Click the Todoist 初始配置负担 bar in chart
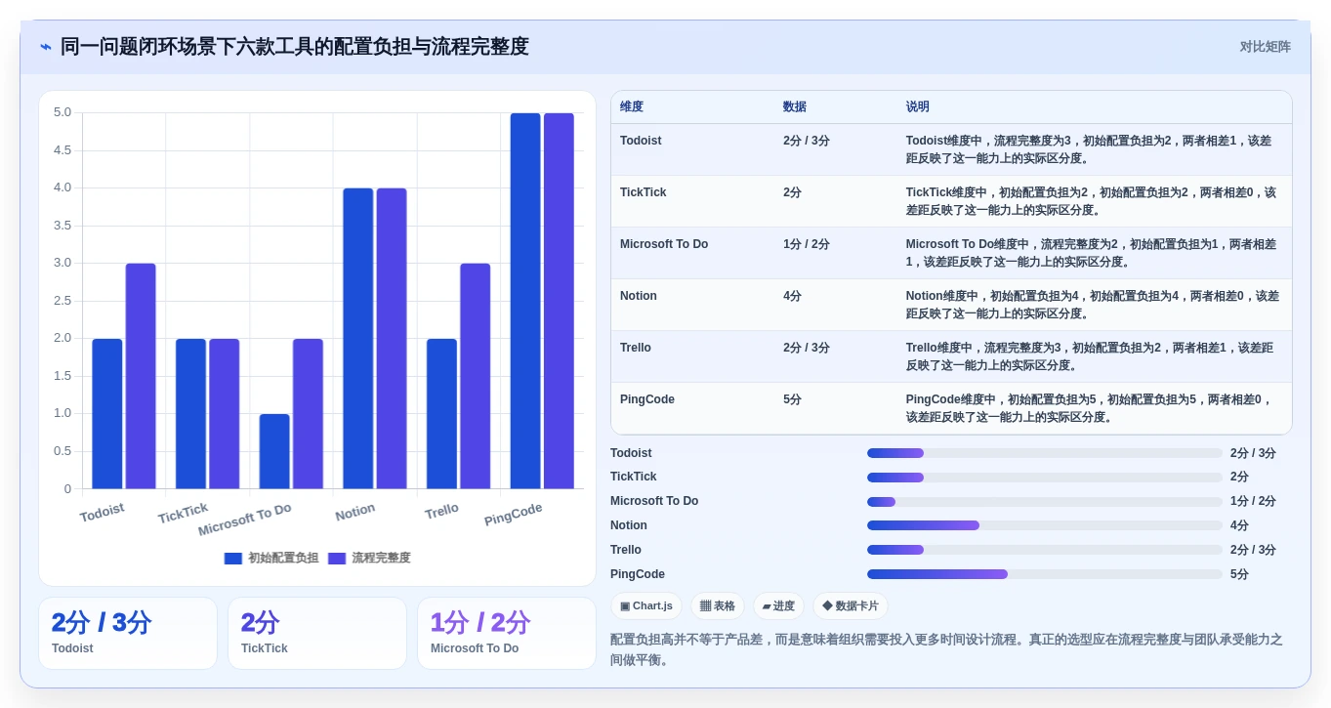 coord(107,414)
